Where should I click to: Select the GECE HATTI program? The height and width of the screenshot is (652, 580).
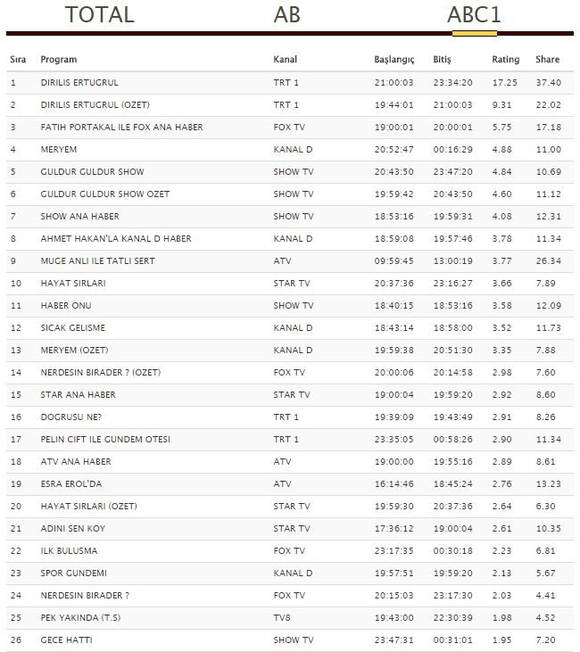[x=66, y=640]
